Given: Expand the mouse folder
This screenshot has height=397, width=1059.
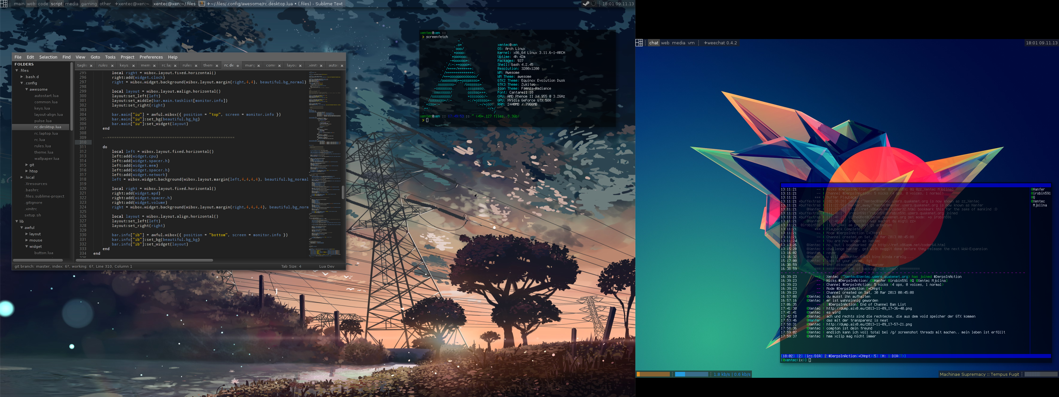Looking at the screenshot, I should pos(27,241).
